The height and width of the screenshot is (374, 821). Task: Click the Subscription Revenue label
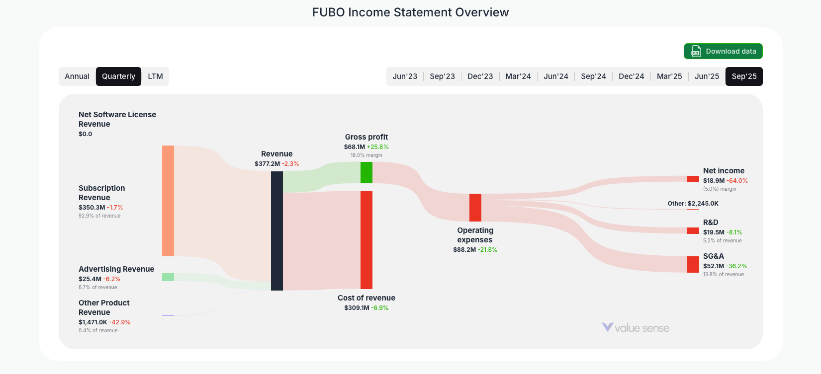click(101, 193)
